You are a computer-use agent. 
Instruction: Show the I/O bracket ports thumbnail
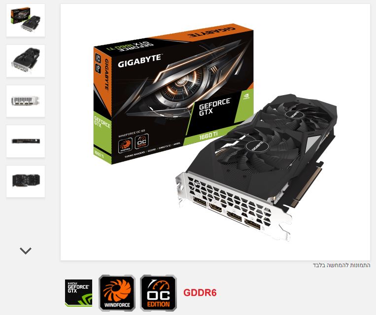[26, 101]
